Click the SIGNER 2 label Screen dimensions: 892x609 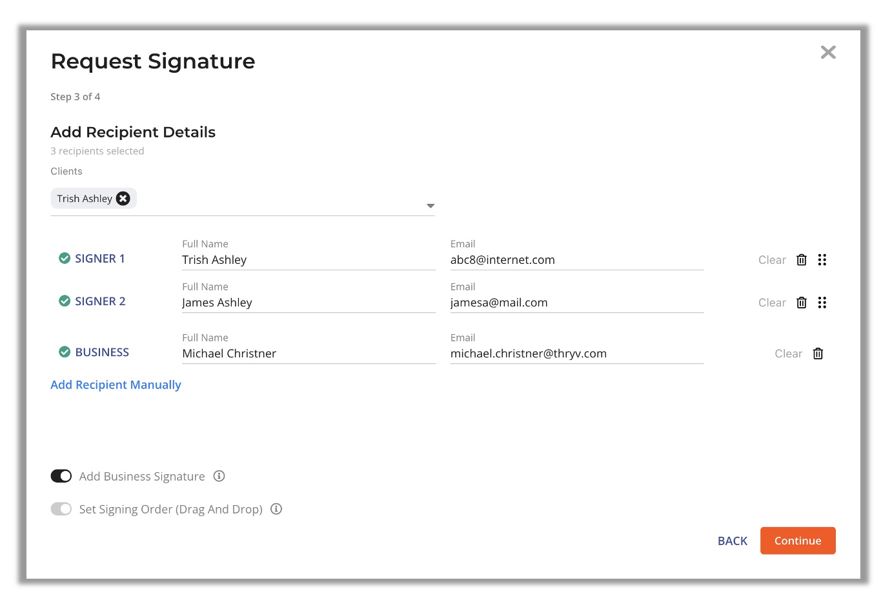click(x=100, y=301)
